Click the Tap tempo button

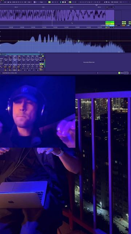10,2
